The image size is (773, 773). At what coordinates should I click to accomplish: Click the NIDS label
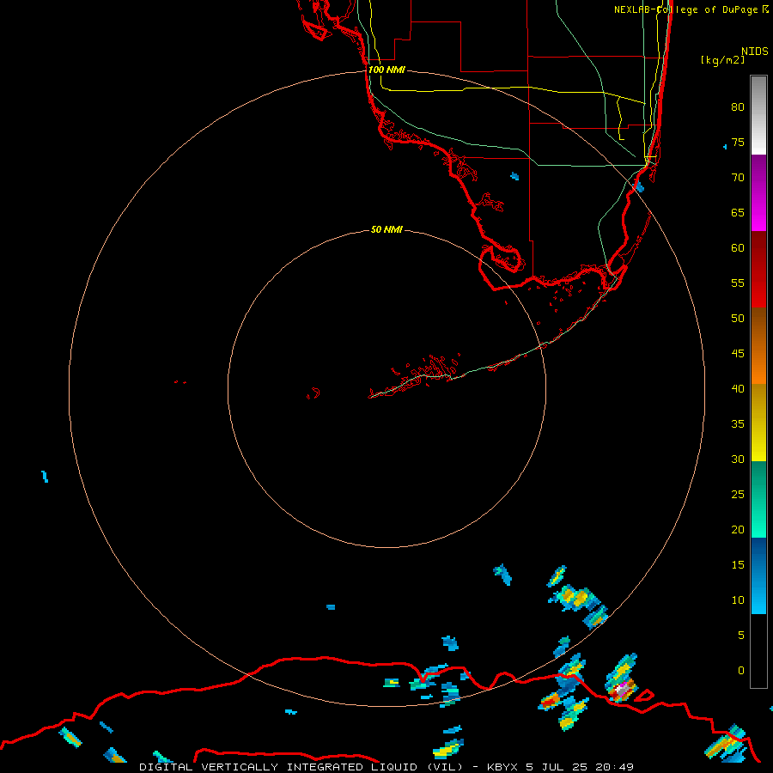755,52
